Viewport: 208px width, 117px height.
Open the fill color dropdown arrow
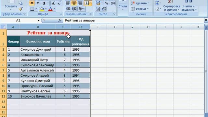point(46,9)
